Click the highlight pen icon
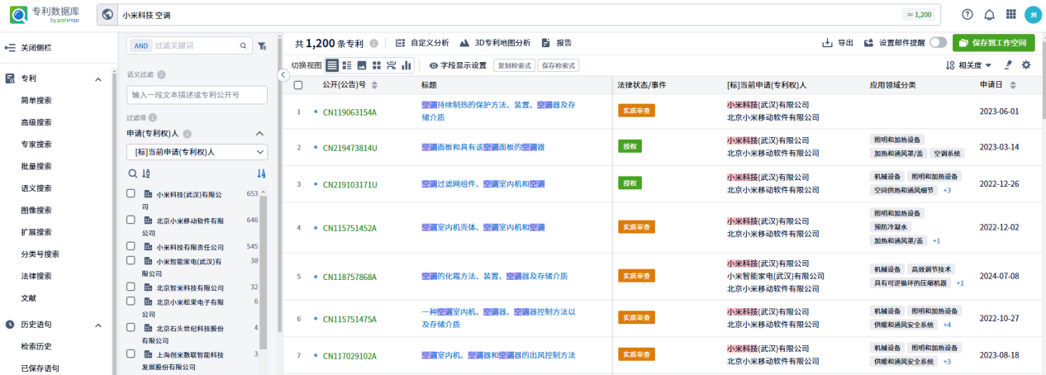This screenshot has height=375, width=1046. (x=1008, y=65)
